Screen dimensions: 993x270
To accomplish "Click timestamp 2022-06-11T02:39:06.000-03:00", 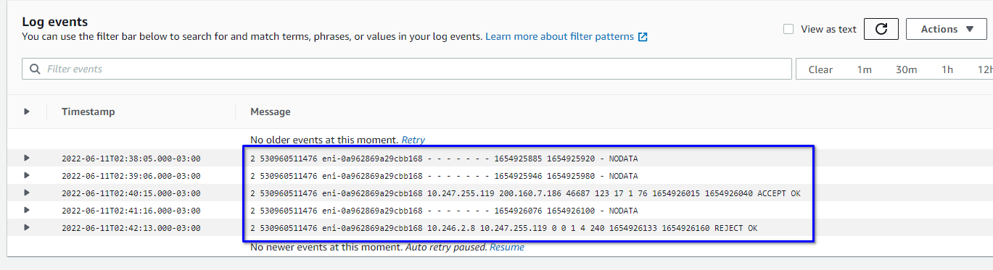I will point(131,176).
